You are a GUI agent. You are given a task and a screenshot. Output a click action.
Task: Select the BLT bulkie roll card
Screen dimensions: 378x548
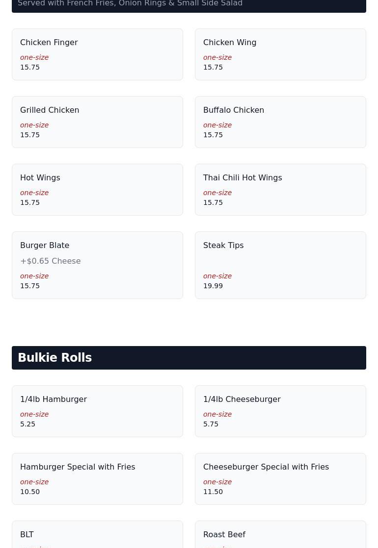(97, 534)
